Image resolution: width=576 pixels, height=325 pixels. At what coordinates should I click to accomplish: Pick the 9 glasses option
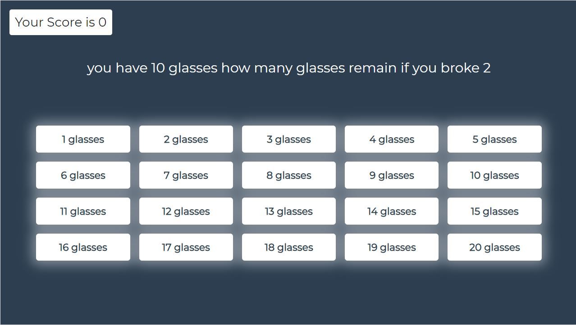click(392, 175)
